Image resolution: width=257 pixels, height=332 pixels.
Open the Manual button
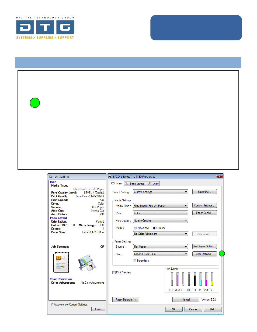186,299
